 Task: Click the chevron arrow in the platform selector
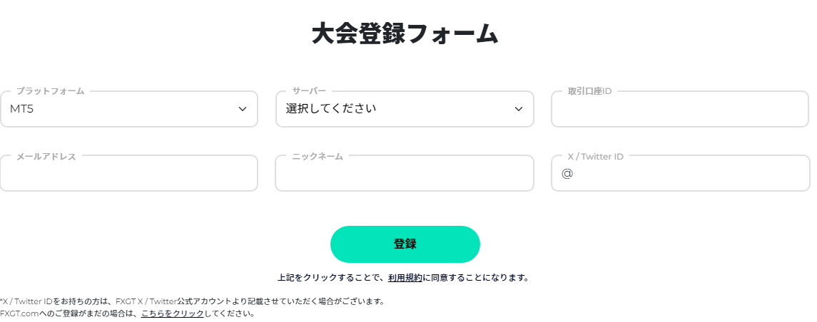click(243, 109)
